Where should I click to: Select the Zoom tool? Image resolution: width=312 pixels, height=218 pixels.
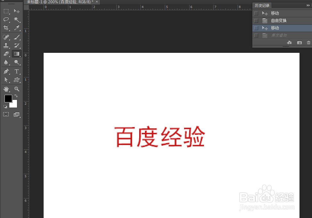(17, 89)
